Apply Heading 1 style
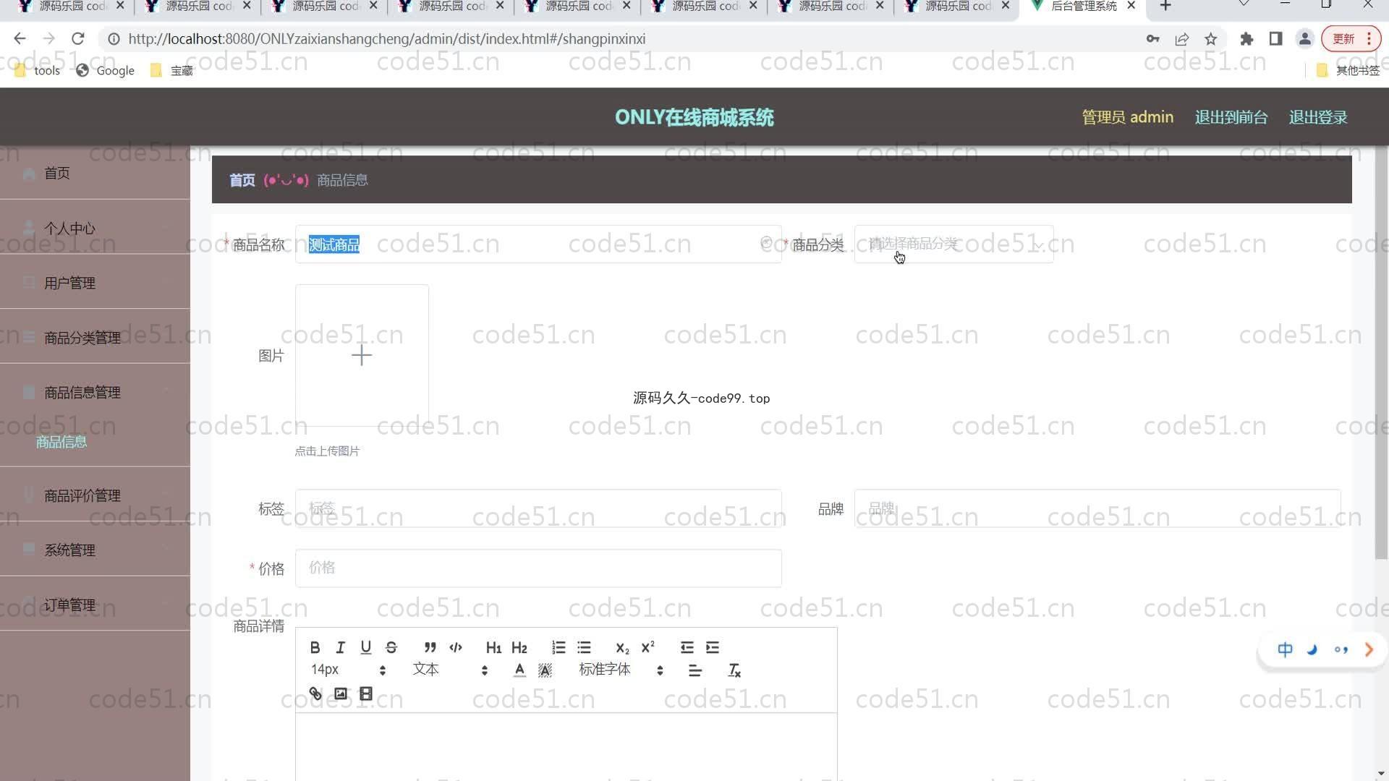Viewport: 1389px width, 781px height. click(493, 647)
